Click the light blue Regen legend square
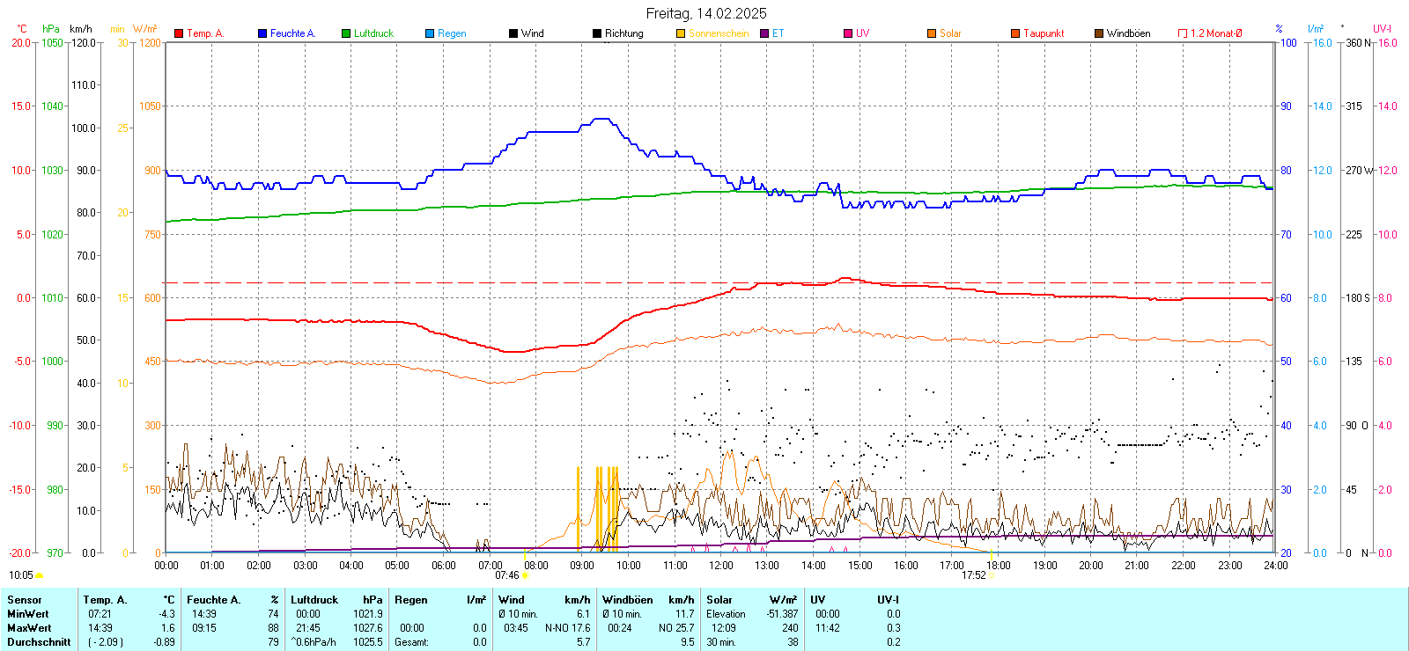Image resolution: width=1409 pixels, height=651 pixels. pos(430,33)
